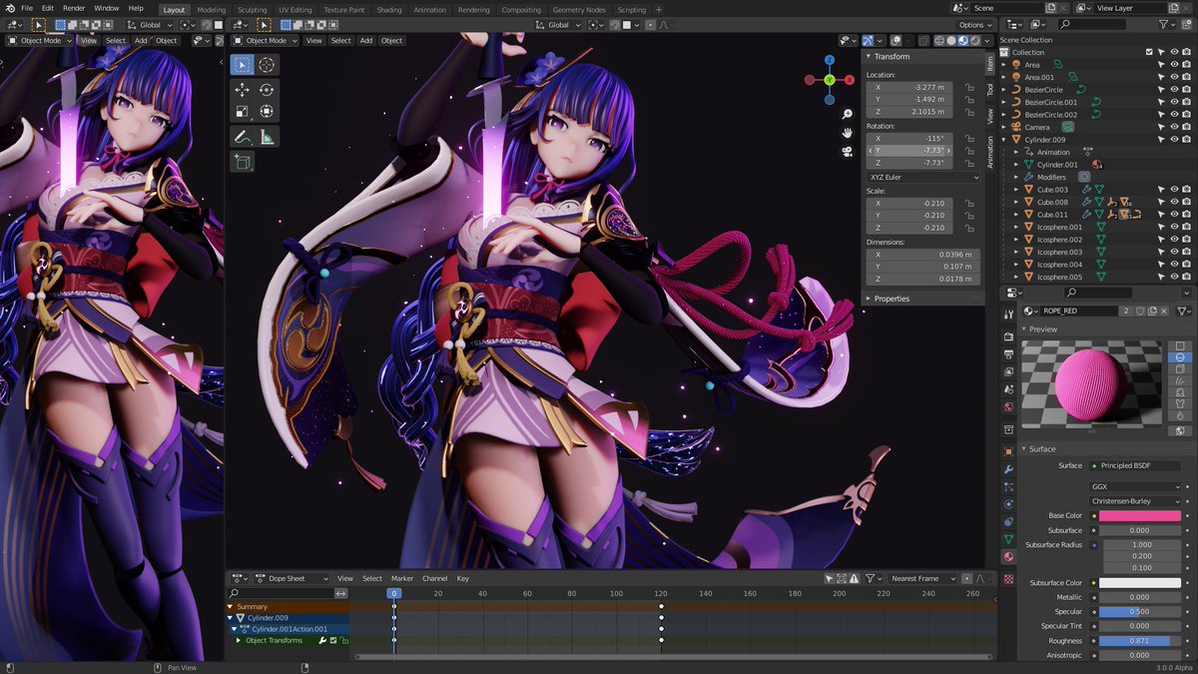Image resolution: width=1198 pixels, height=674 pixels.
Task: Select the Annotate tool
Action: pyautogui.click(x=242, y=137)
